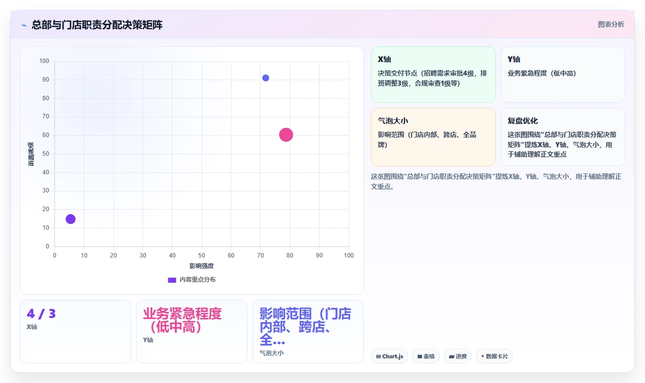Click the x-axis tick label 50

click(x=202, y=256)
